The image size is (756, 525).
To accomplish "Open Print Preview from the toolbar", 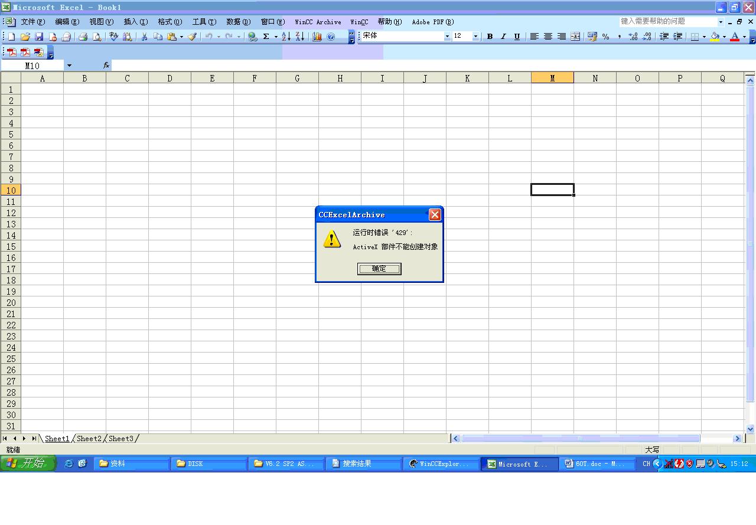I will (x=97, y=37).
